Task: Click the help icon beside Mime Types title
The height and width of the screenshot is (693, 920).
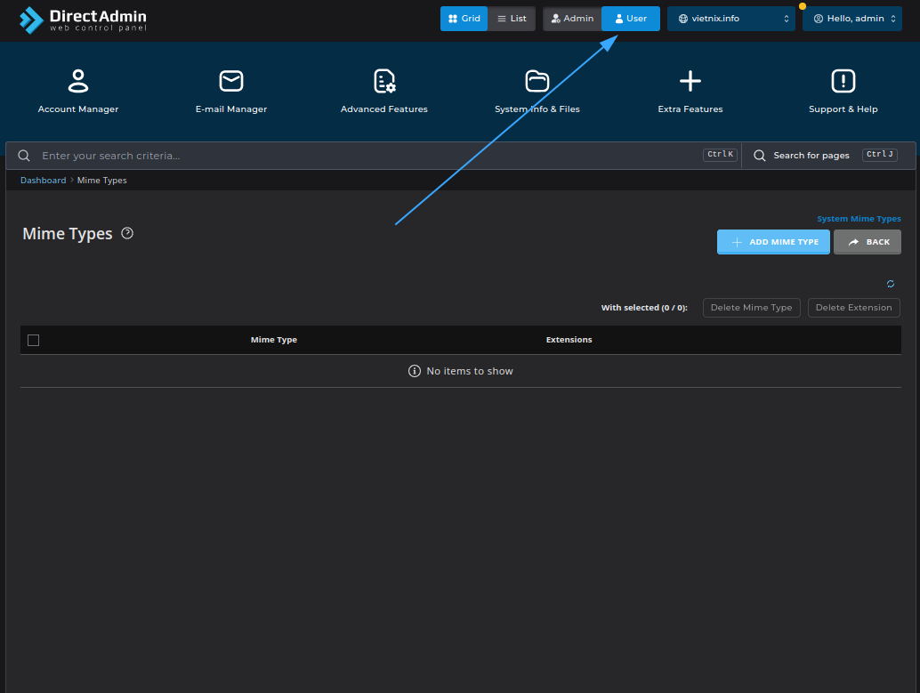Action: 127,233
